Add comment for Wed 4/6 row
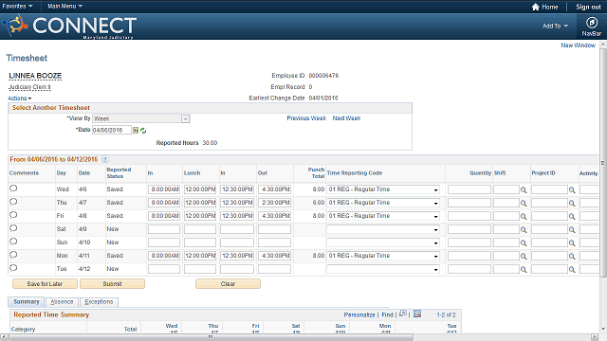 click(13, 188)
